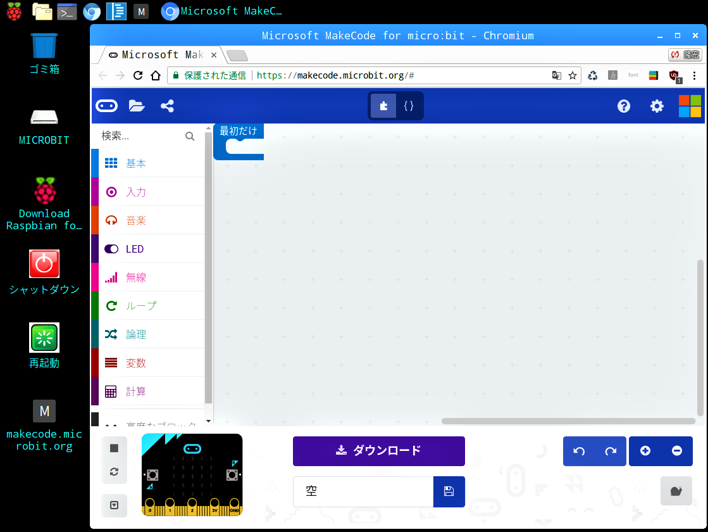Click the Microsoft MakeC… taskbar window button
This screenshot has height=532, width=708.
point(221,11)
